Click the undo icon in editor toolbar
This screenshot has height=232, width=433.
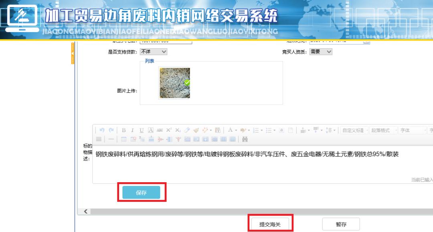coord(102,130)
